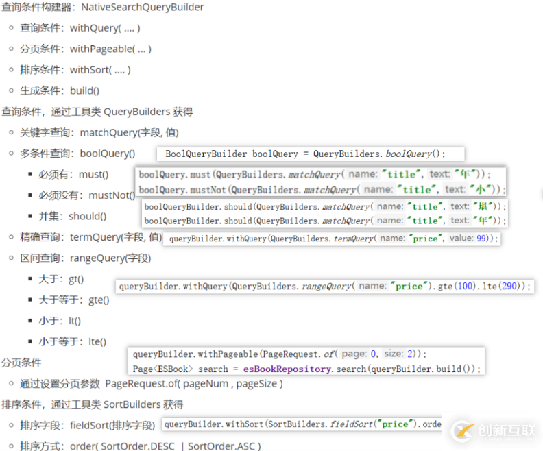The height and width of the screenshot is (451, 543).
Task: Select the matchQuery keyword query item
Action: (99, 132)
